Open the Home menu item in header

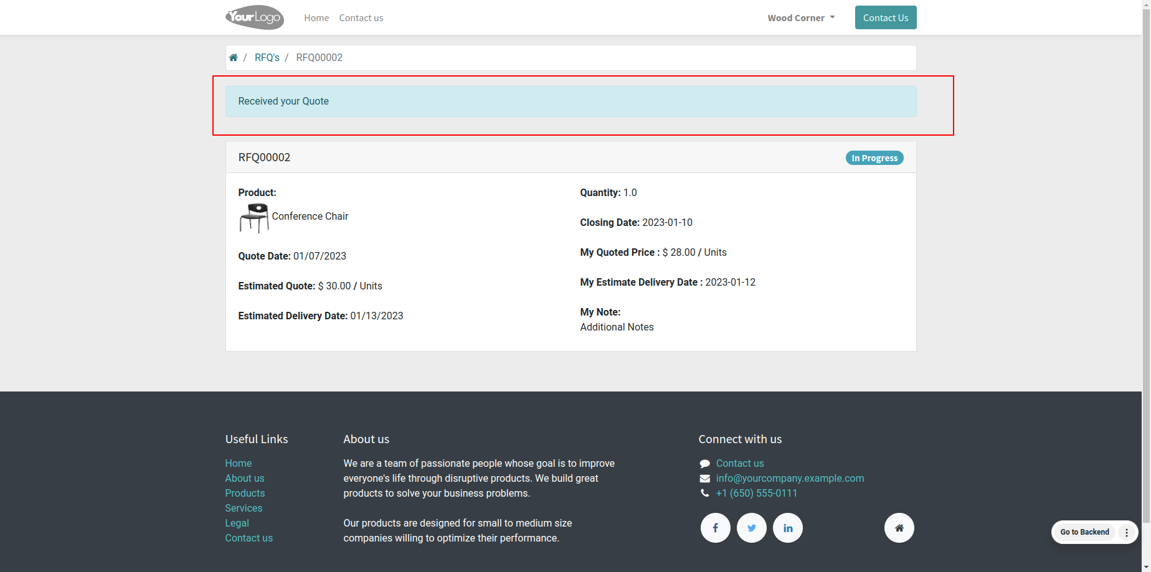coord(316,18)
